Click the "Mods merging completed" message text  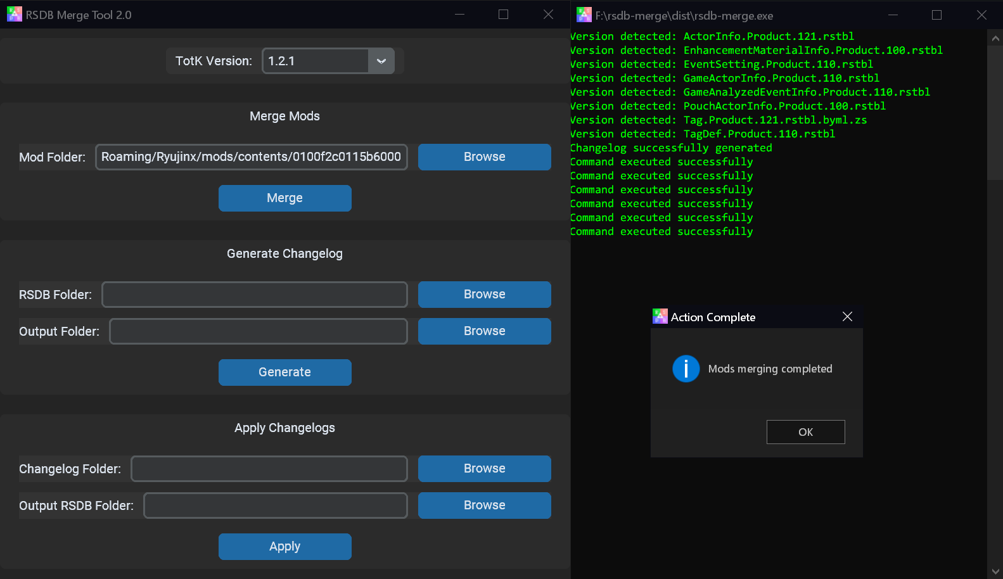[x=770, y=369]
